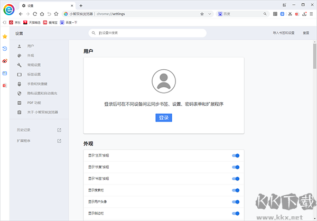This screenshot has height=221, width=317.
Task: Click the red toolbar icon near scissors
Action: click(x=297, y=14)
